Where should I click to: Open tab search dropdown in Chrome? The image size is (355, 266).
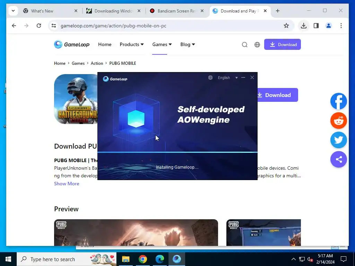click(x=13, y=11)
